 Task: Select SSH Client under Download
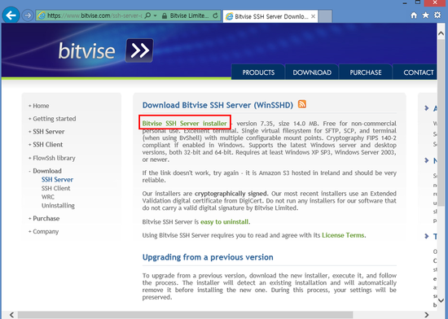tap(55, 188)
